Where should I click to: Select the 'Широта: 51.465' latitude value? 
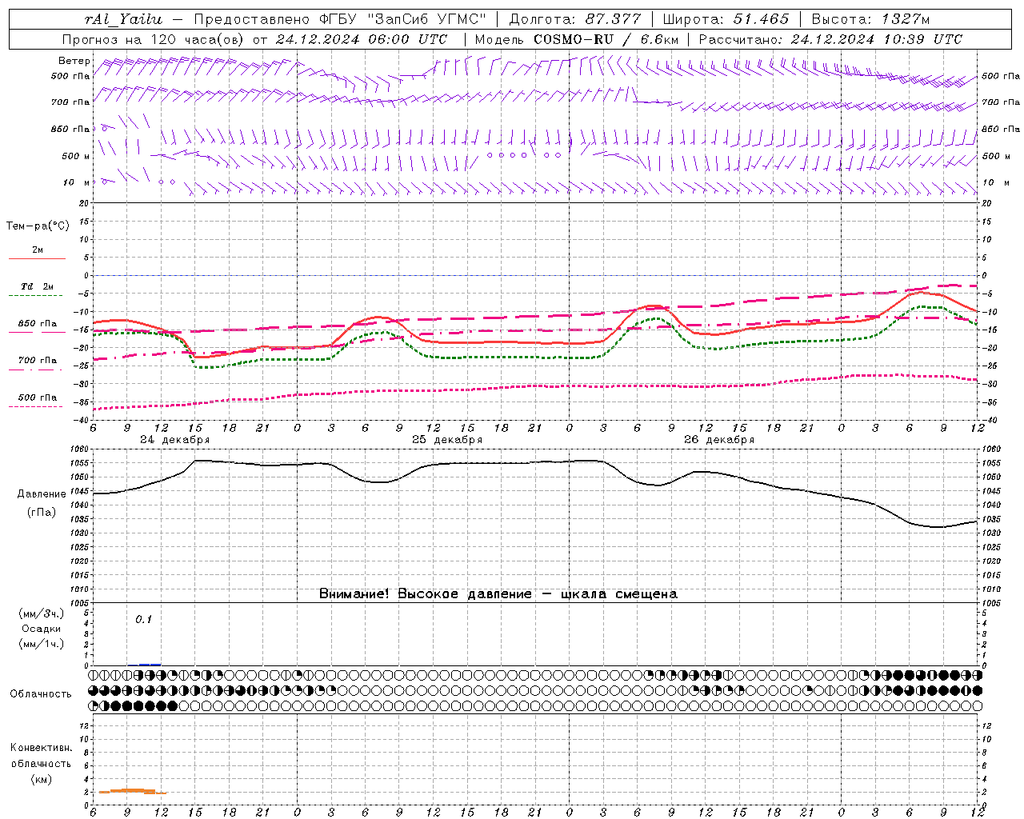coord(726,19)
